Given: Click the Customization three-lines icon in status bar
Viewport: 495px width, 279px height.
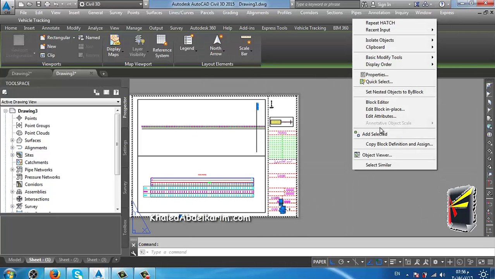Looking at the screenshot, I should click(x=490, y=262).
